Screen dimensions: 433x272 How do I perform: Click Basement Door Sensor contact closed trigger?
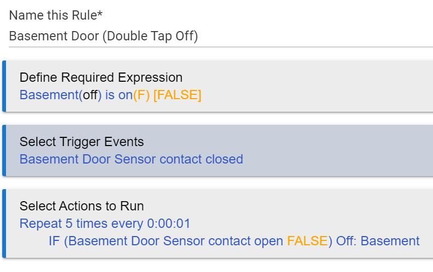(x=131, y=159)
